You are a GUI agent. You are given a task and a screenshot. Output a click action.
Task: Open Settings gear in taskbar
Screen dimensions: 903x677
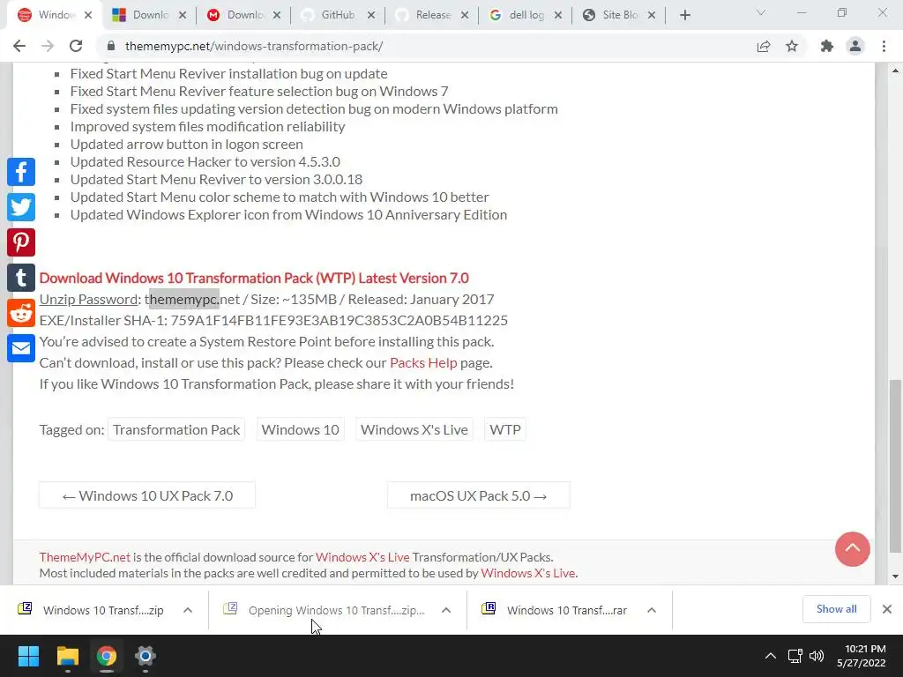[x=146, y=656]
